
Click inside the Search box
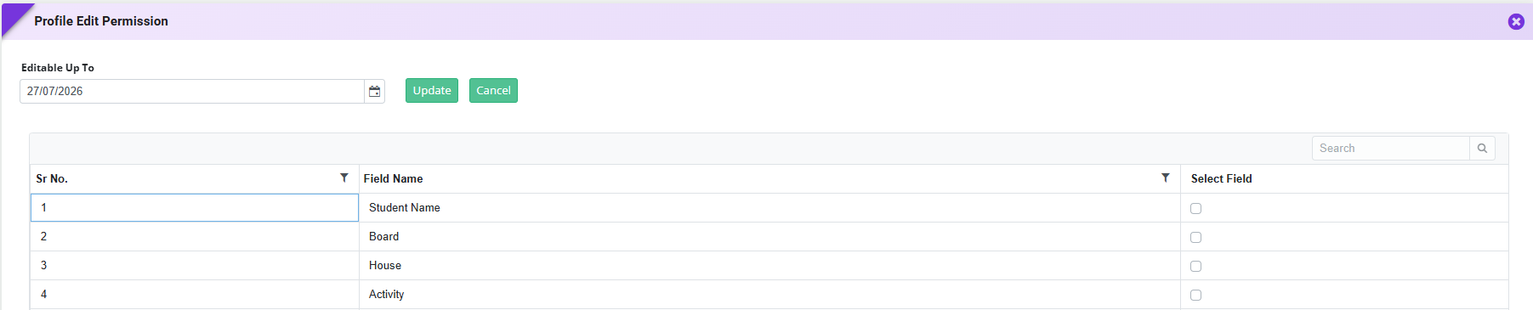(x=1391, y=148)
